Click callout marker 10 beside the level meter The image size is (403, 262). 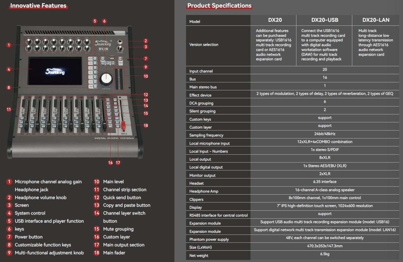coord(146,76)
